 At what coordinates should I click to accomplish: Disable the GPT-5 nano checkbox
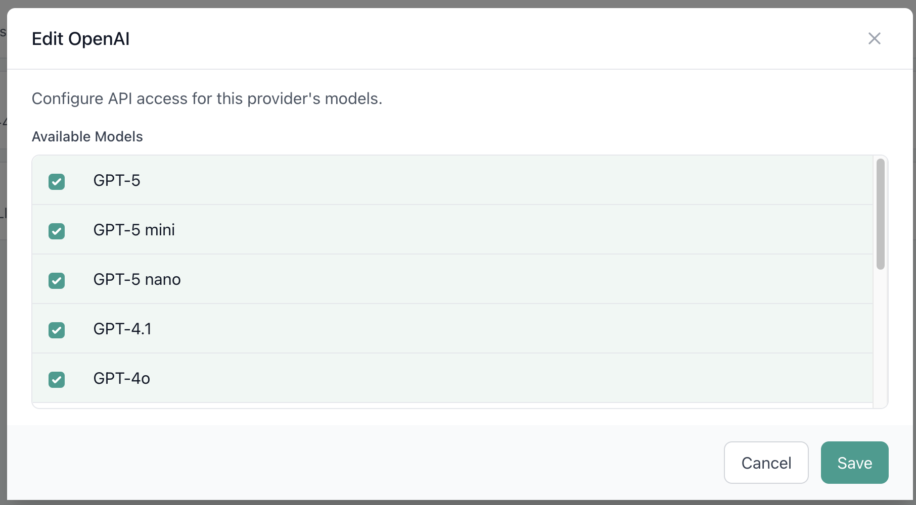(57, 280)
